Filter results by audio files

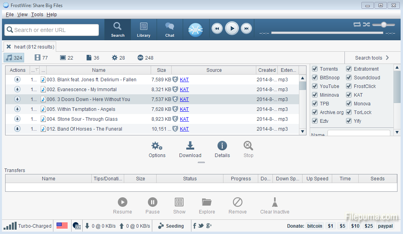pos(14,58)
